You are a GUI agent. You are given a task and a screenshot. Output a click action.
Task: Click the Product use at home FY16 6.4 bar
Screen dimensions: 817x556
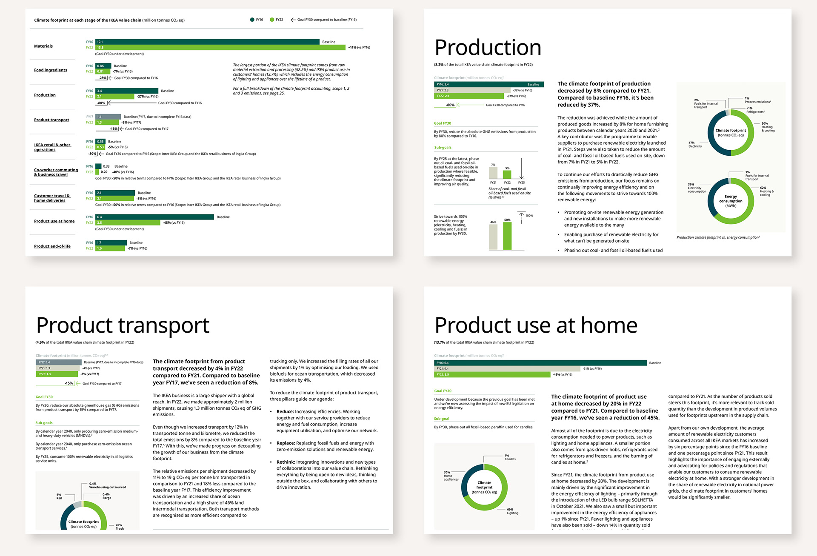click(x=154, y=217)
